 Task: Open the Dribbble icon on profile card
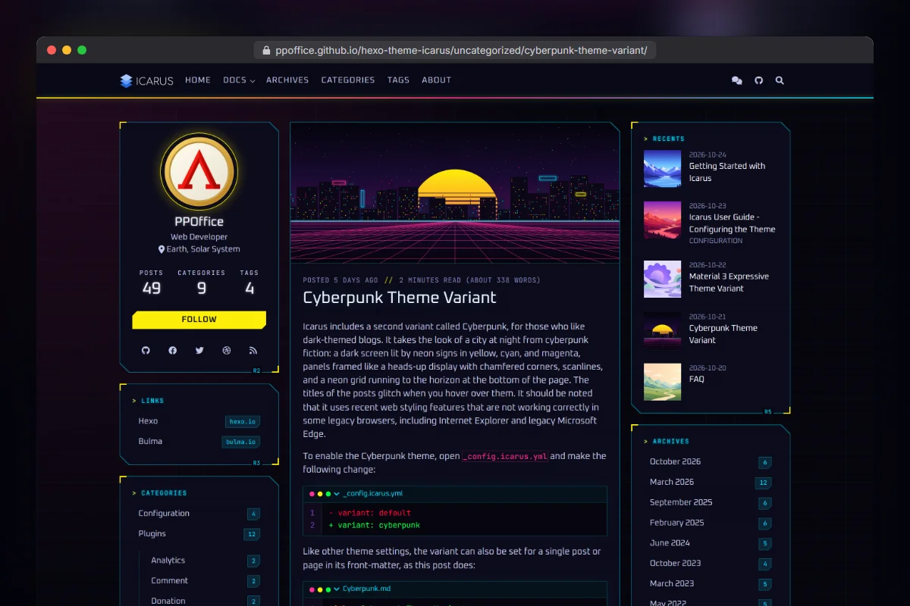click(x=226, y=350)
